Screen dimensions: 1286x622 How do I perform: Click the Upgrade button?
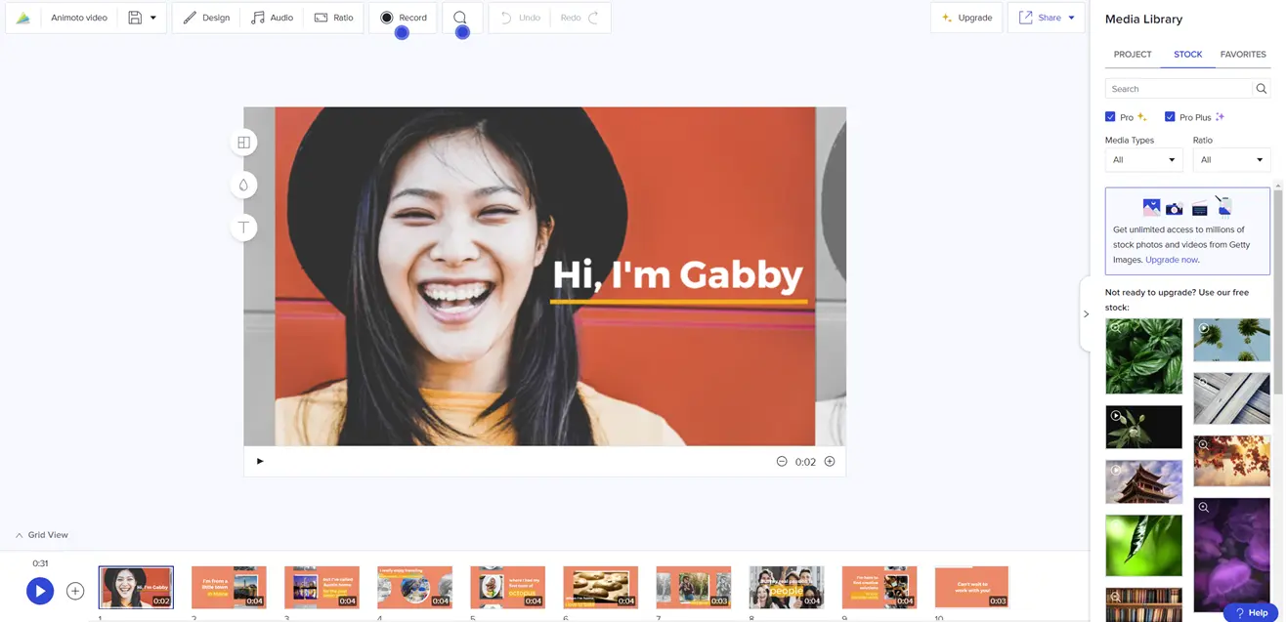pos(966,18)
